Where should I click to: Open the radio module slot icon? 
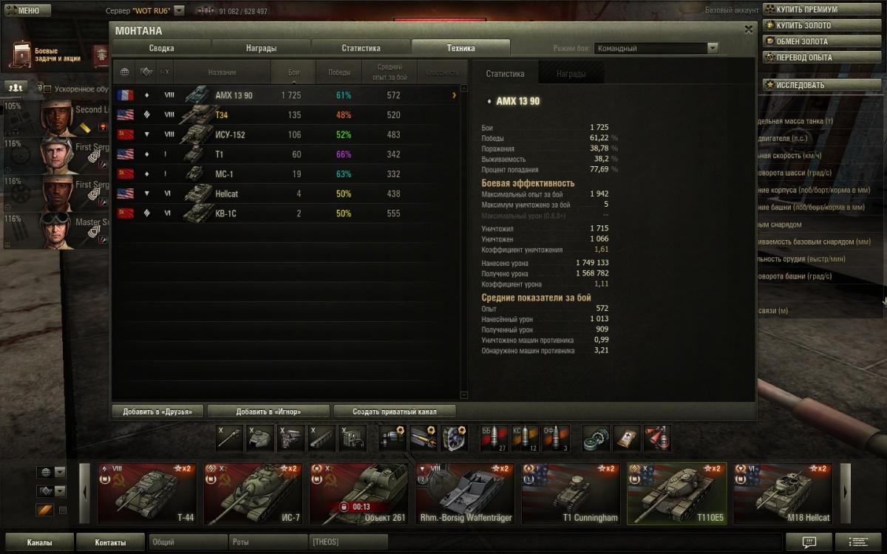point(353,438)
